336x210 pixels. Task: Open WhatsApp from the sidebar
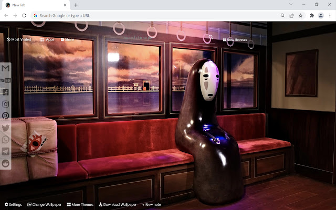pos(5,140)
